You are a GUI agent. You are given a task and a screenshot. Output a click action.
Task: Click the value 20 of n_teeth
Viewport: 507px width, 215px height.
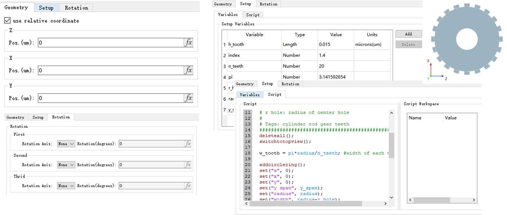pos(336,66)
